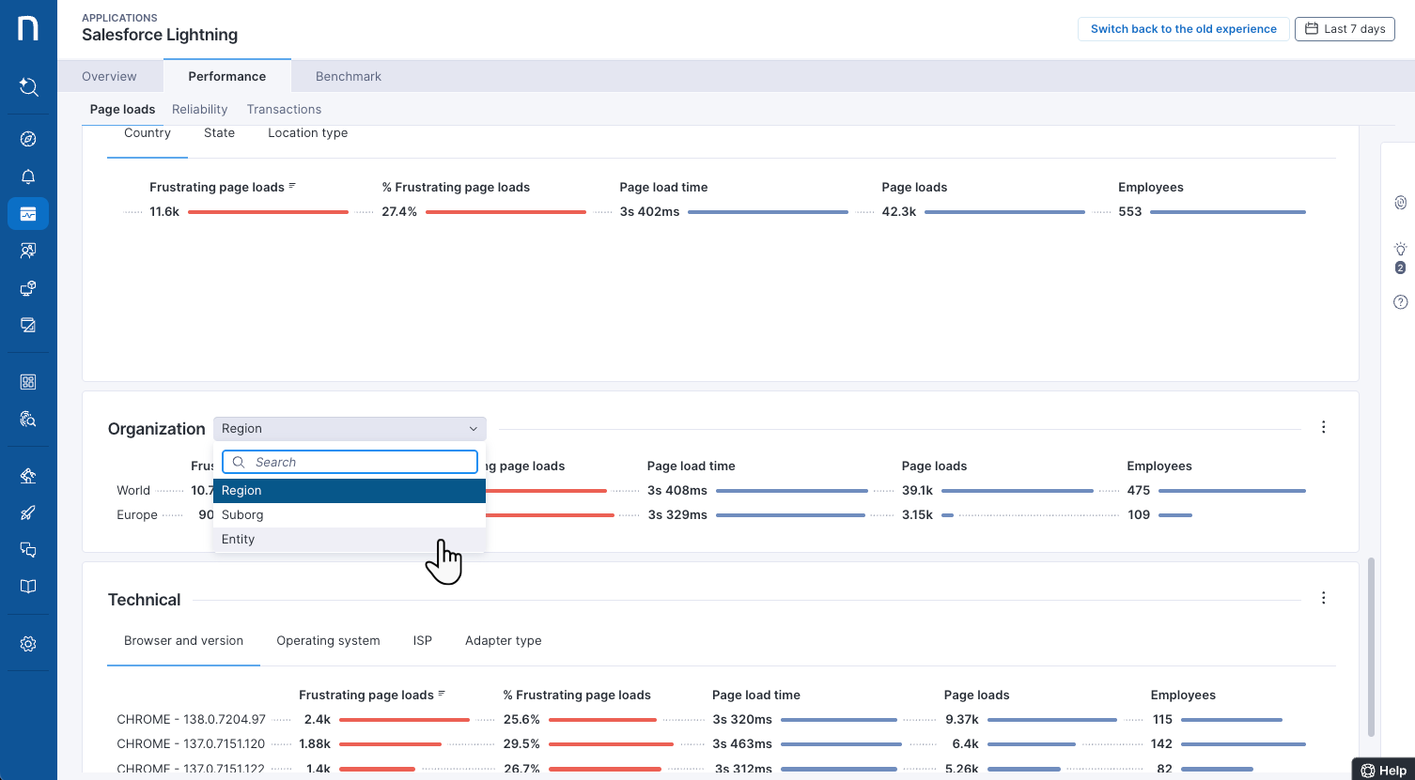The width and height of the screenshot is (1415, 780).
Task: Open the book documentation icon in sidebar
Action: click(28, 587)
